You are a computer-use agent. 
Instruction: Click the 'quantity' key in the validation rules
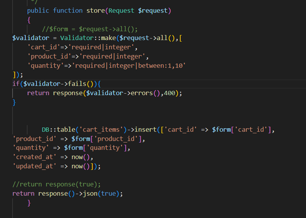click(46, 66)
